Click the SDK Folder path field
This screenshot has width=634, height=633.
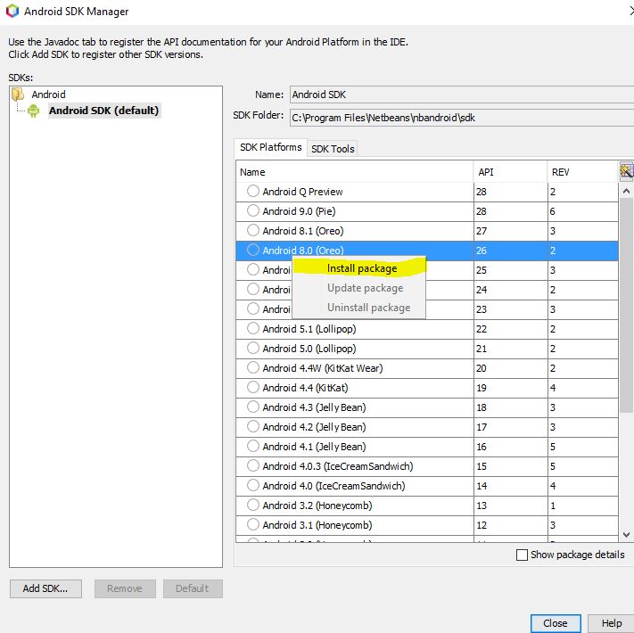point(462,118)
